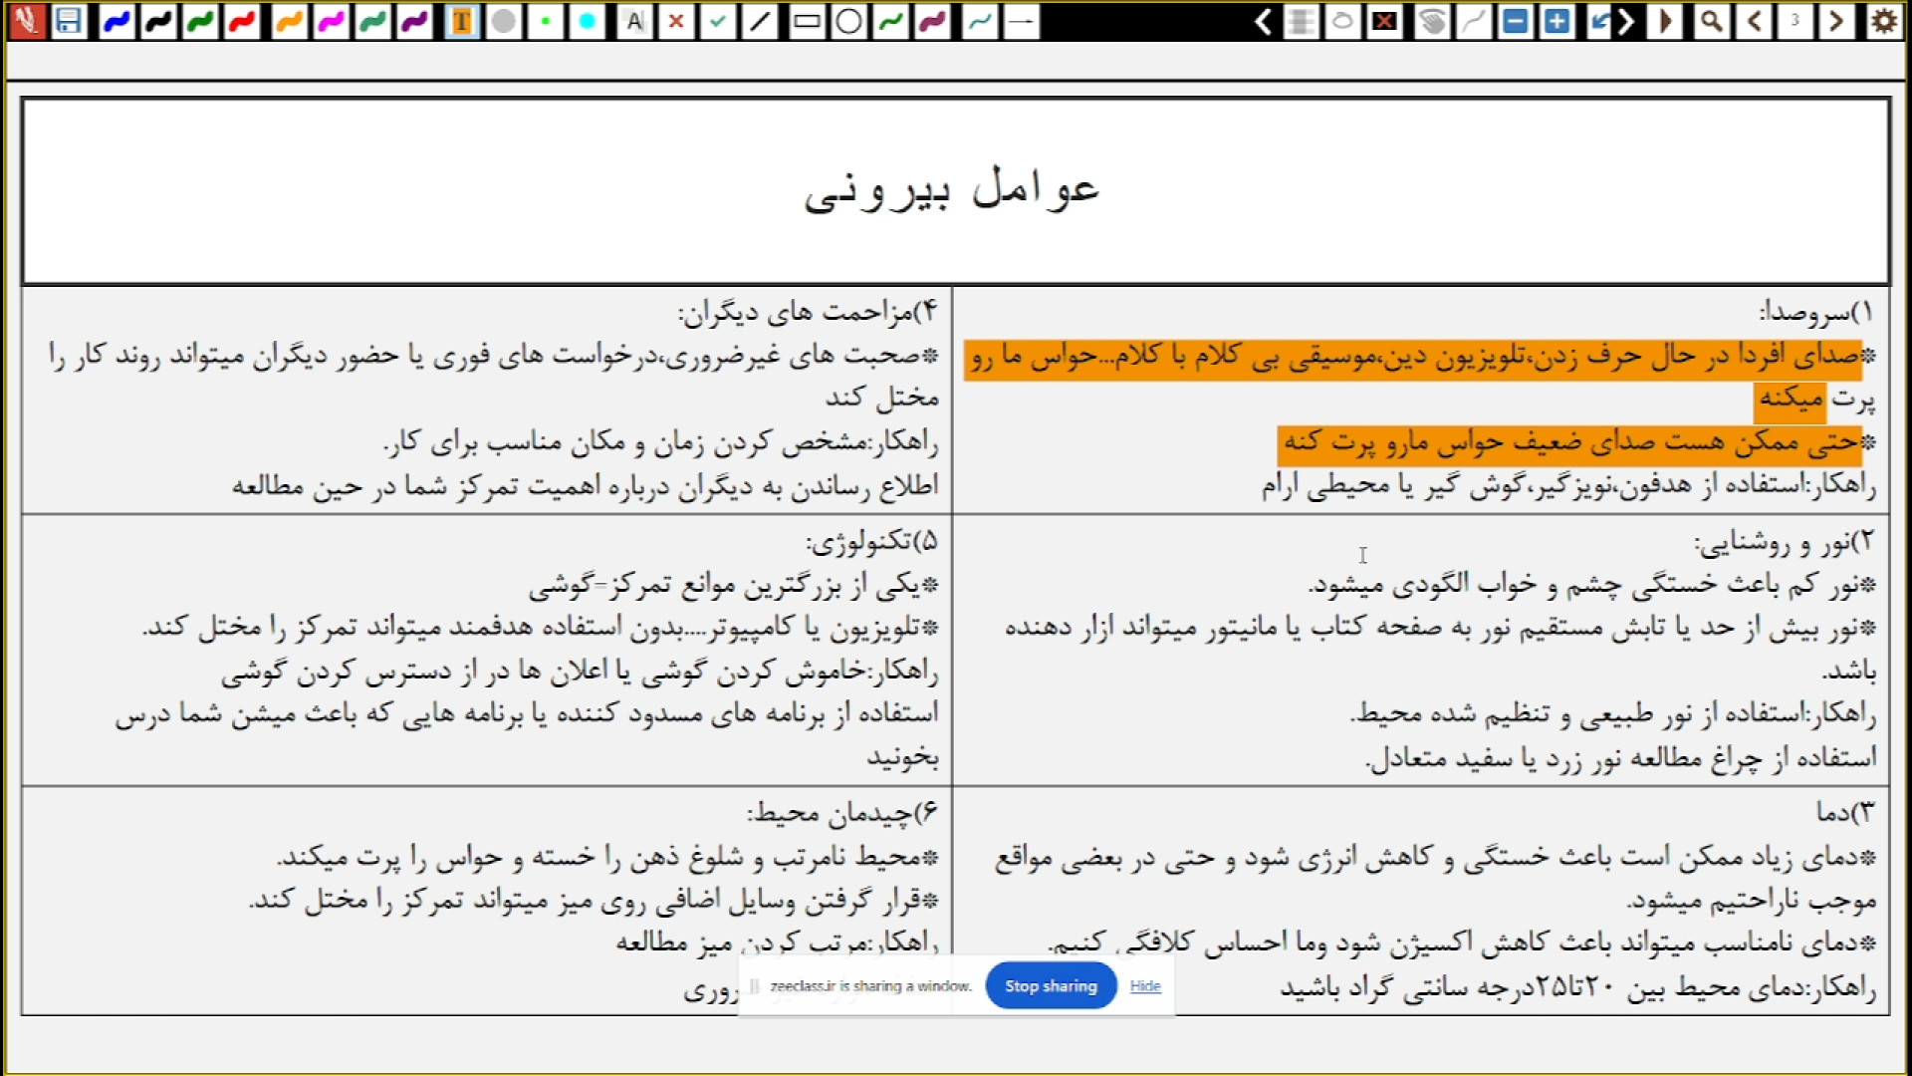Choose the text 'A' typing tool
1912x1076 pixels.
coord(634,21)
